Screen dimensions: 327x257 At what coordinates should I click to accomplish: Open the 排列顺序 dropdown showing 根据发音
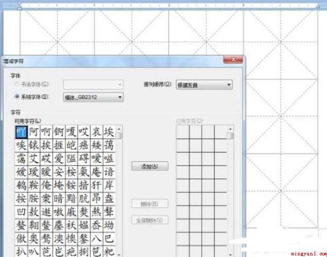[x=204, y=85]
